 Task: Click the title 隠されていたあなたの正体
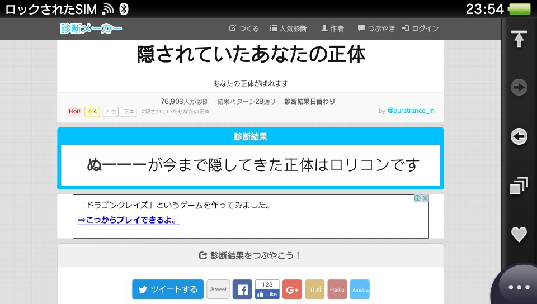[x=251, y=54]
